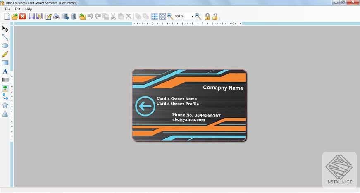This screenshot has width=360, height=193.
Task: Select the Insert Picture tool
Action: (x=5, y=88)
